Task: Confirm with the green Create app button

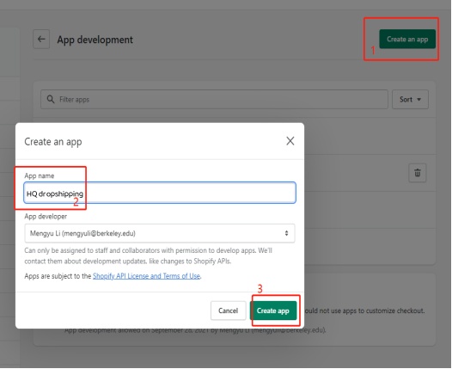Action: (x=273, y=311)
